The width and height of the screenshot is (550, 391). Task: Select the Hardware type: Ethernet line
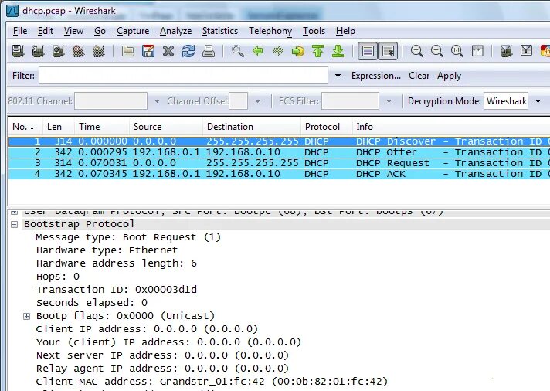107,250
